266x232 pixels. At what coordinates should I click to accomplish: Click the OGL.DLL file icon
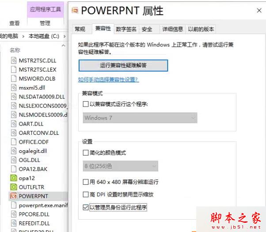14,160
